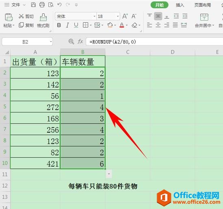Switch to the 插入 (Insert) tab
The width and height of the screenshot is (223, 209).
pyautogui.click(x=180, y=5)
